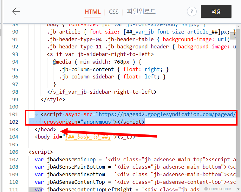This screenshot has width=241, height=192.
Task: Click the .jb-article selector on line 90
Action: click(x=64, y=32)
